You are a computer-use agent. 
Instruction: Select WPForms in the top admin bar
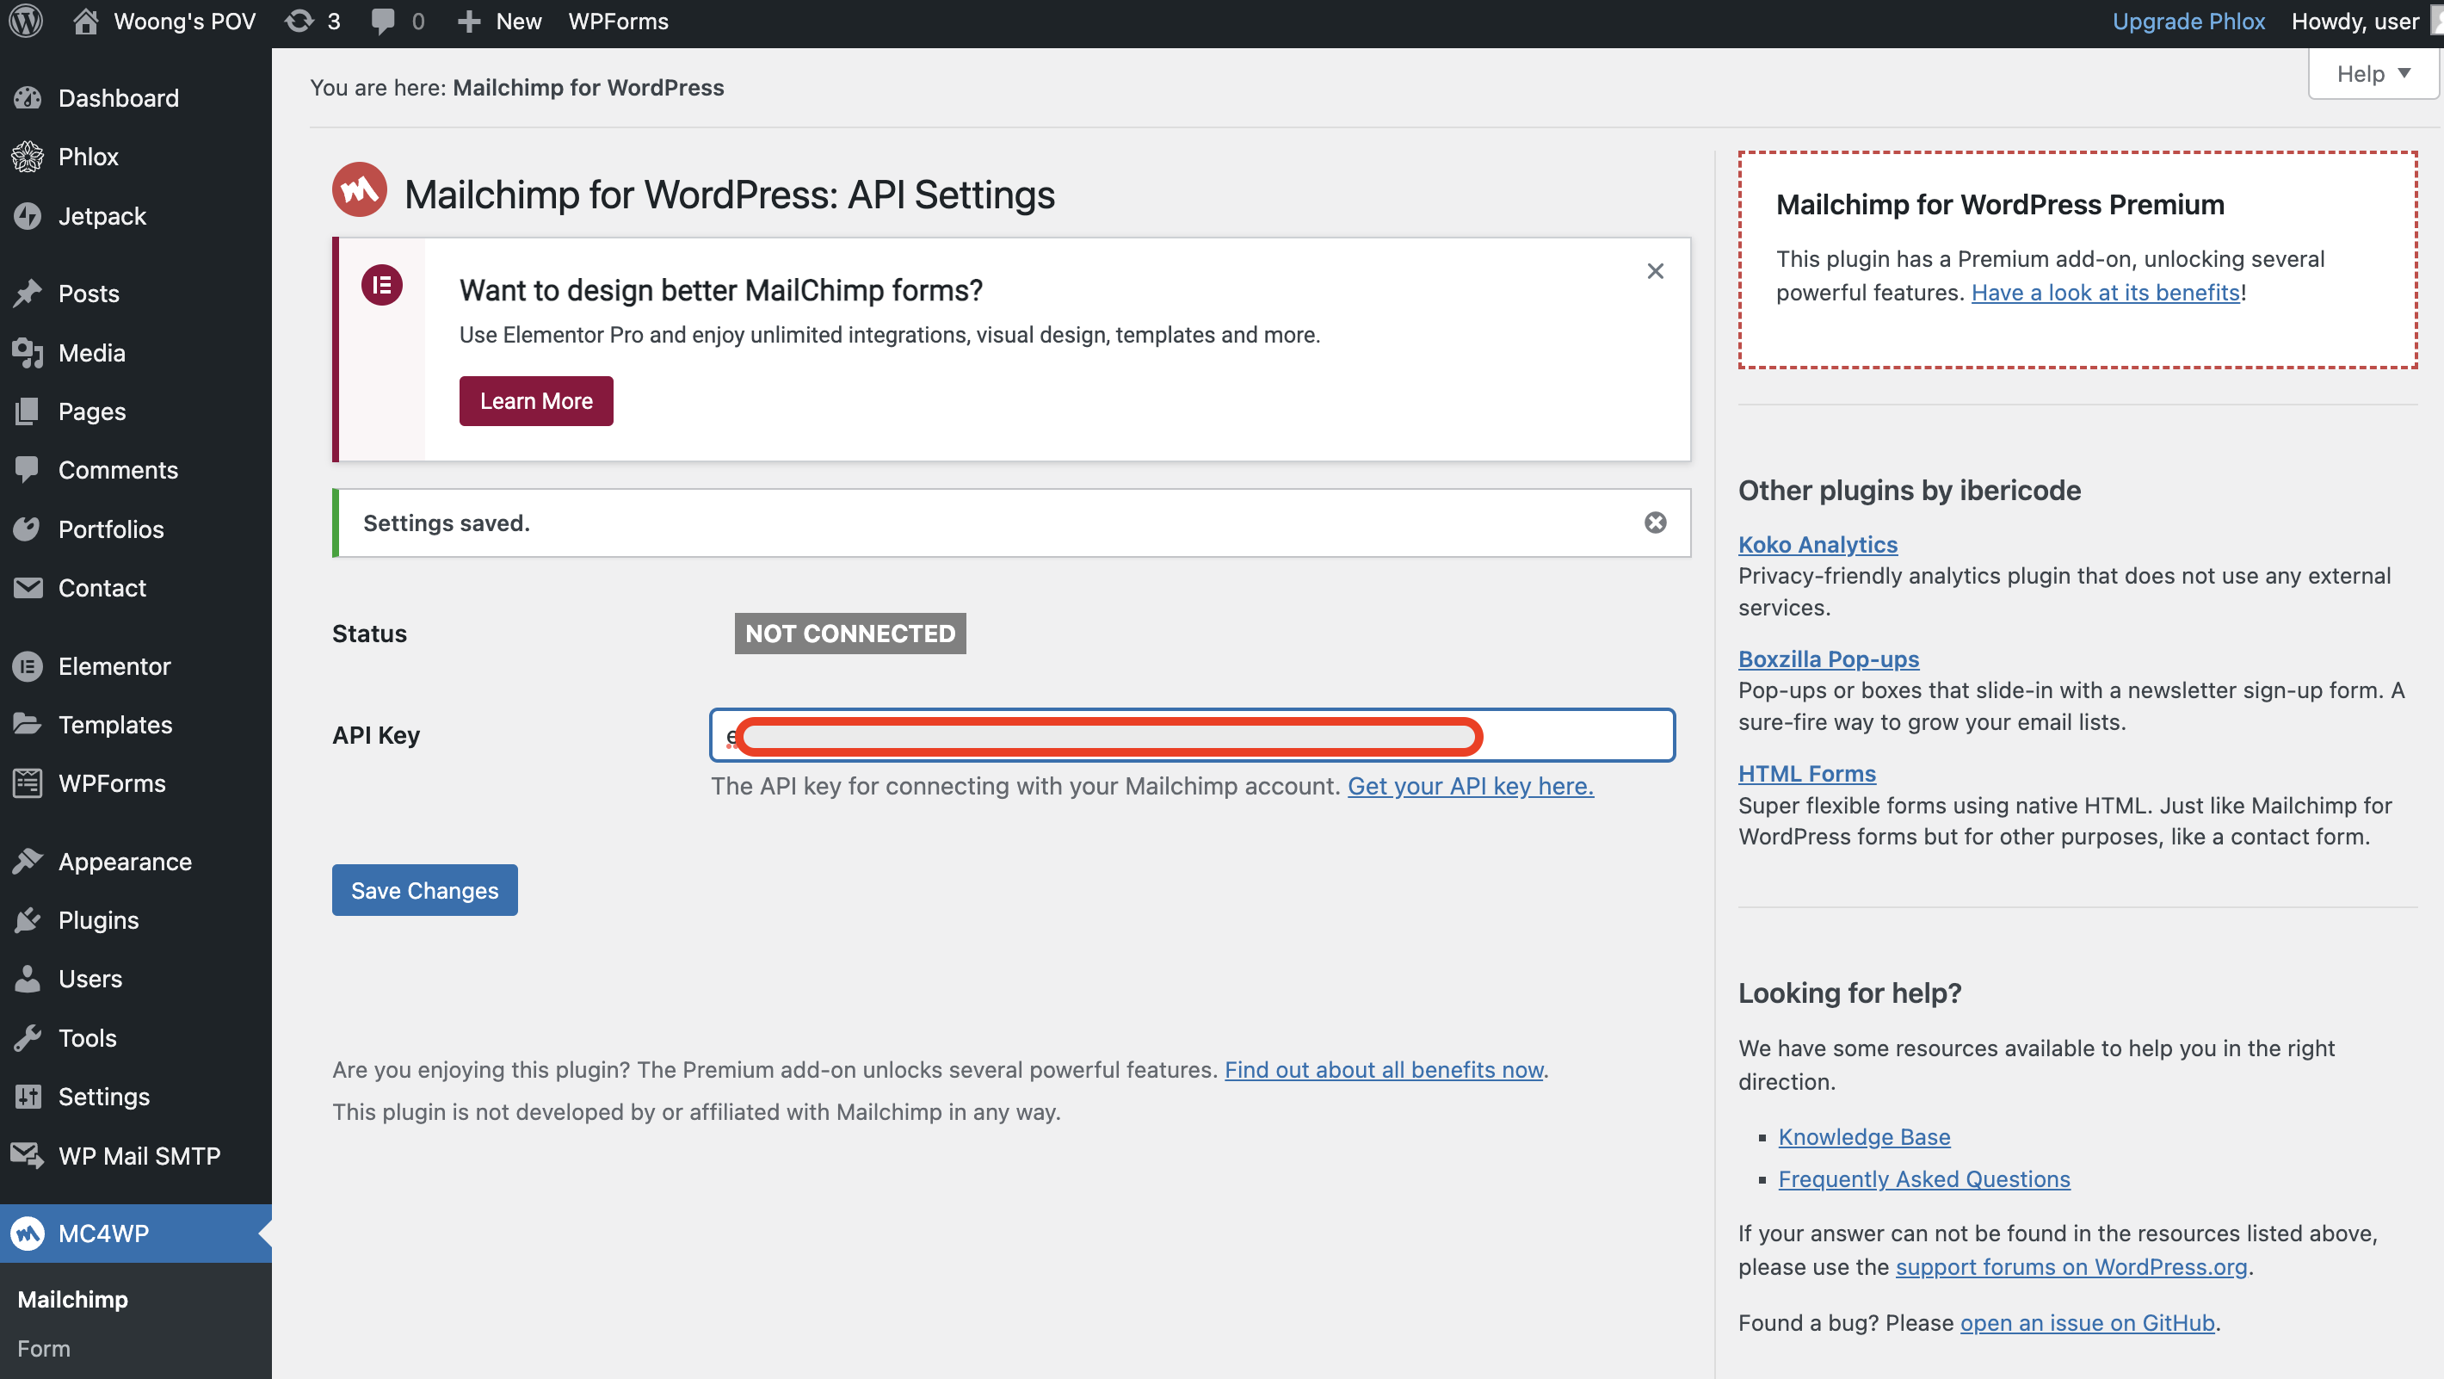(x=618, y=21)
